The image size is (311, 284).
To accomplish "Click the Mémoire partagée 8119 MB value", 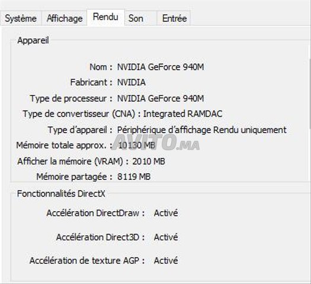I will 134,177.
